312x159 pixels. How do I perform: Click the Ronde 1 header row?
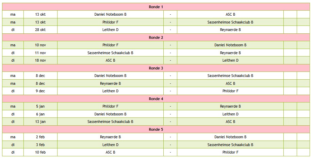click(156, 7)
